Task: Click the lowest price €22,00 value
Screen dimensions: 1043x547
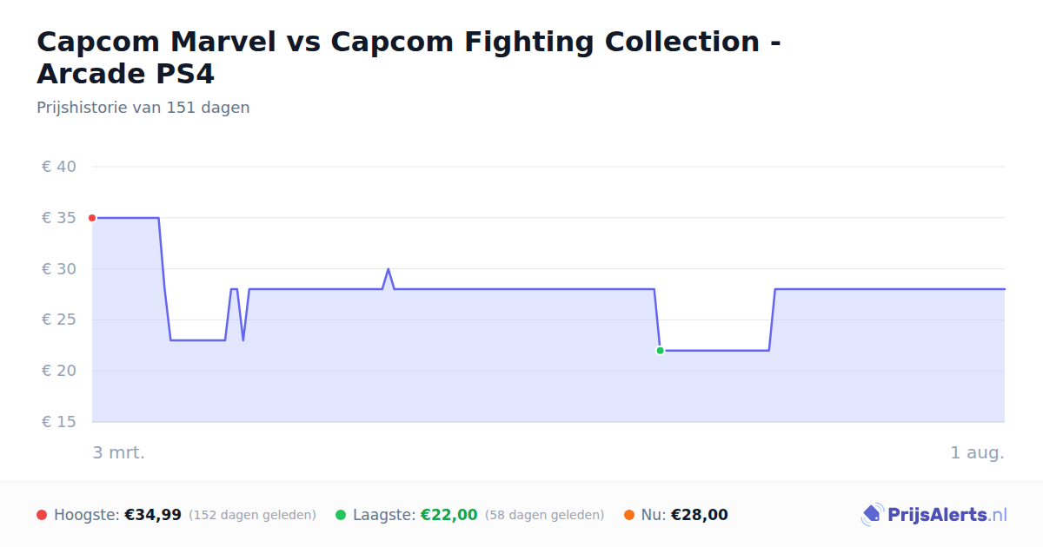Action: point(449,515)
